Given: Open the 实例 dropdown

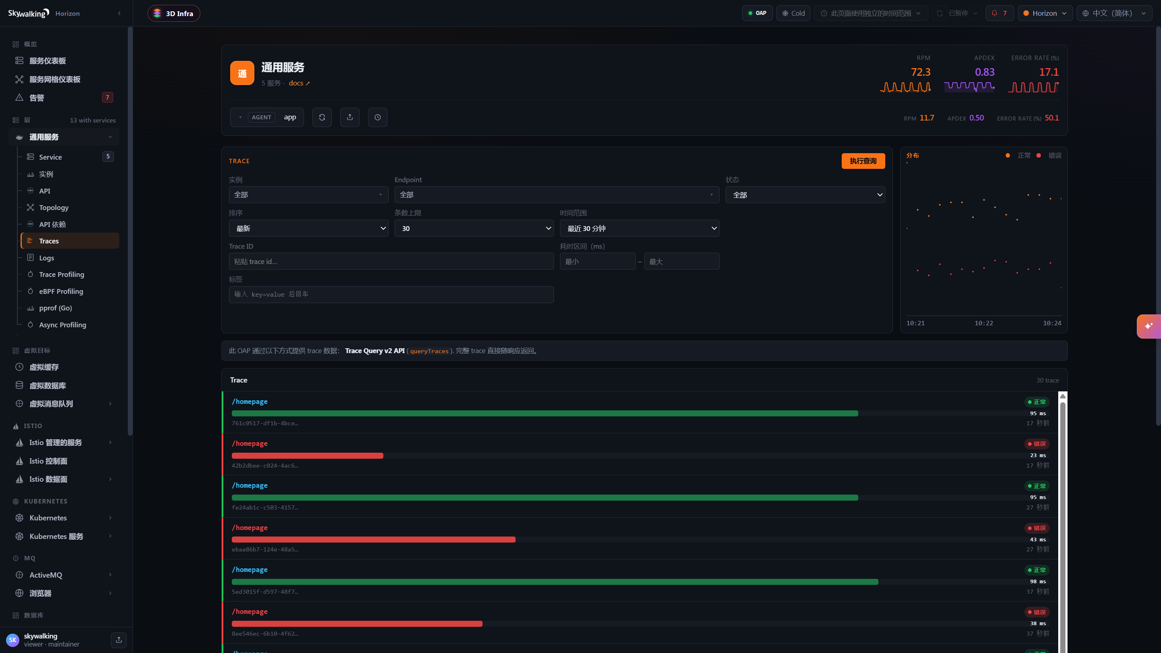Looking at the screenshot, I should coord(308,195).
